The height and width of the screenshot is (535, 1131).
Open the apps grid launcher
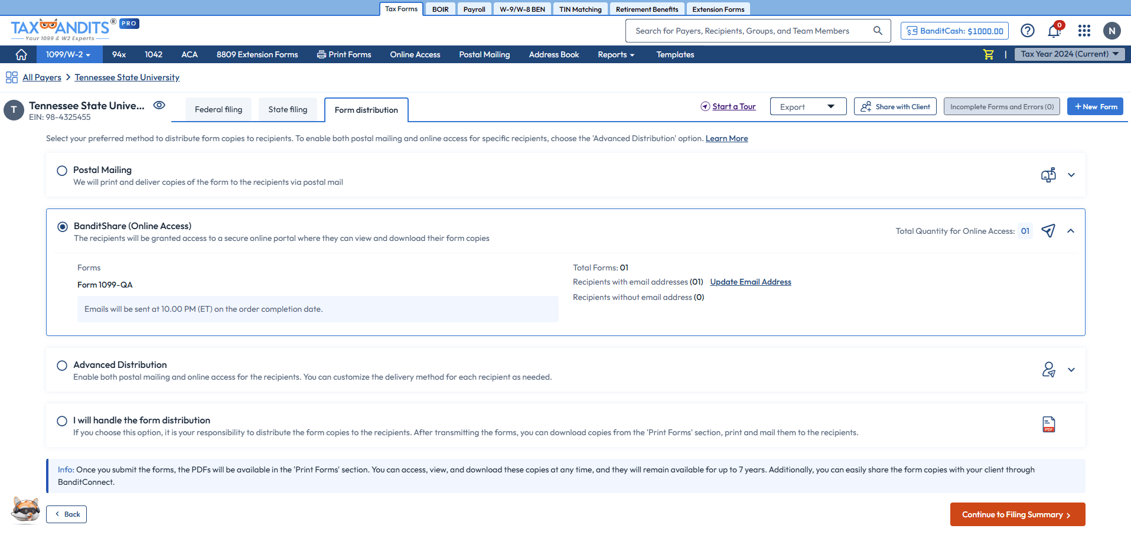coord(1084,31)
